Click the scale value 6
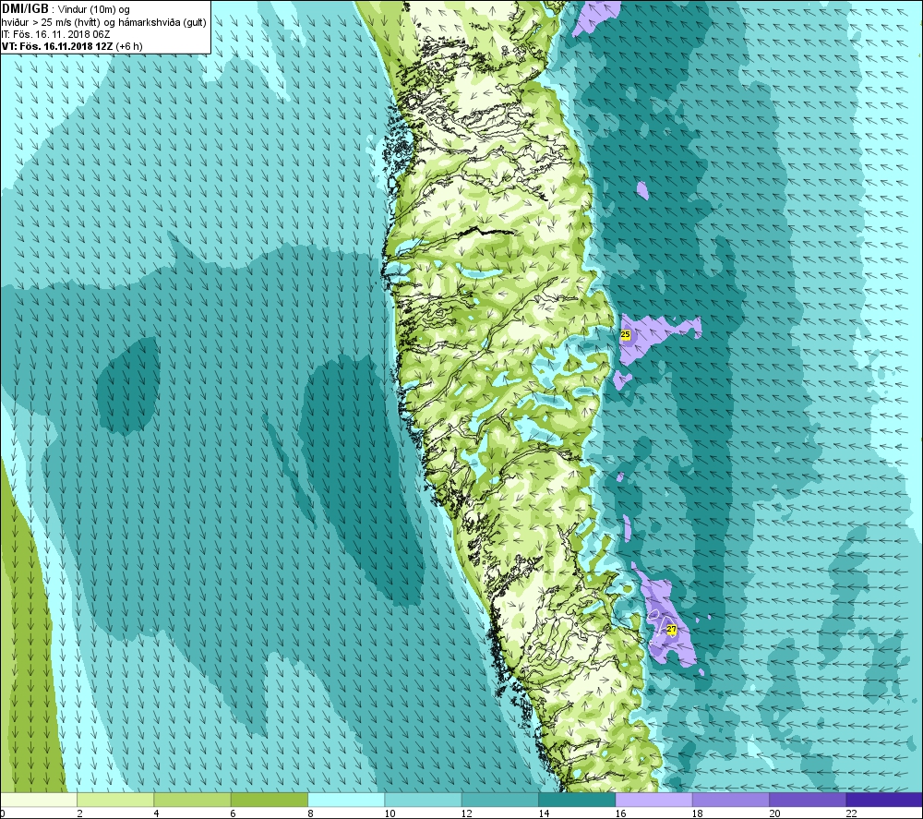923x819 pixels. tap(234, 813)
